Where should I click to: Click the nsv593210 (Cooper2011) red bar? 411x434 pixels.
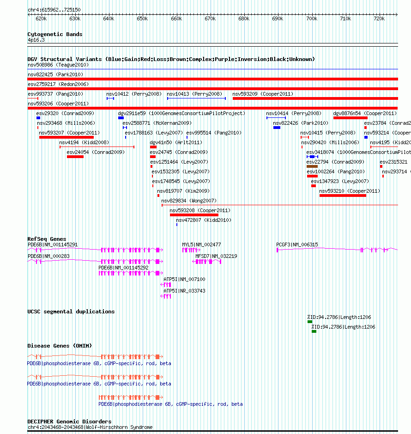(x=343, y=196)
